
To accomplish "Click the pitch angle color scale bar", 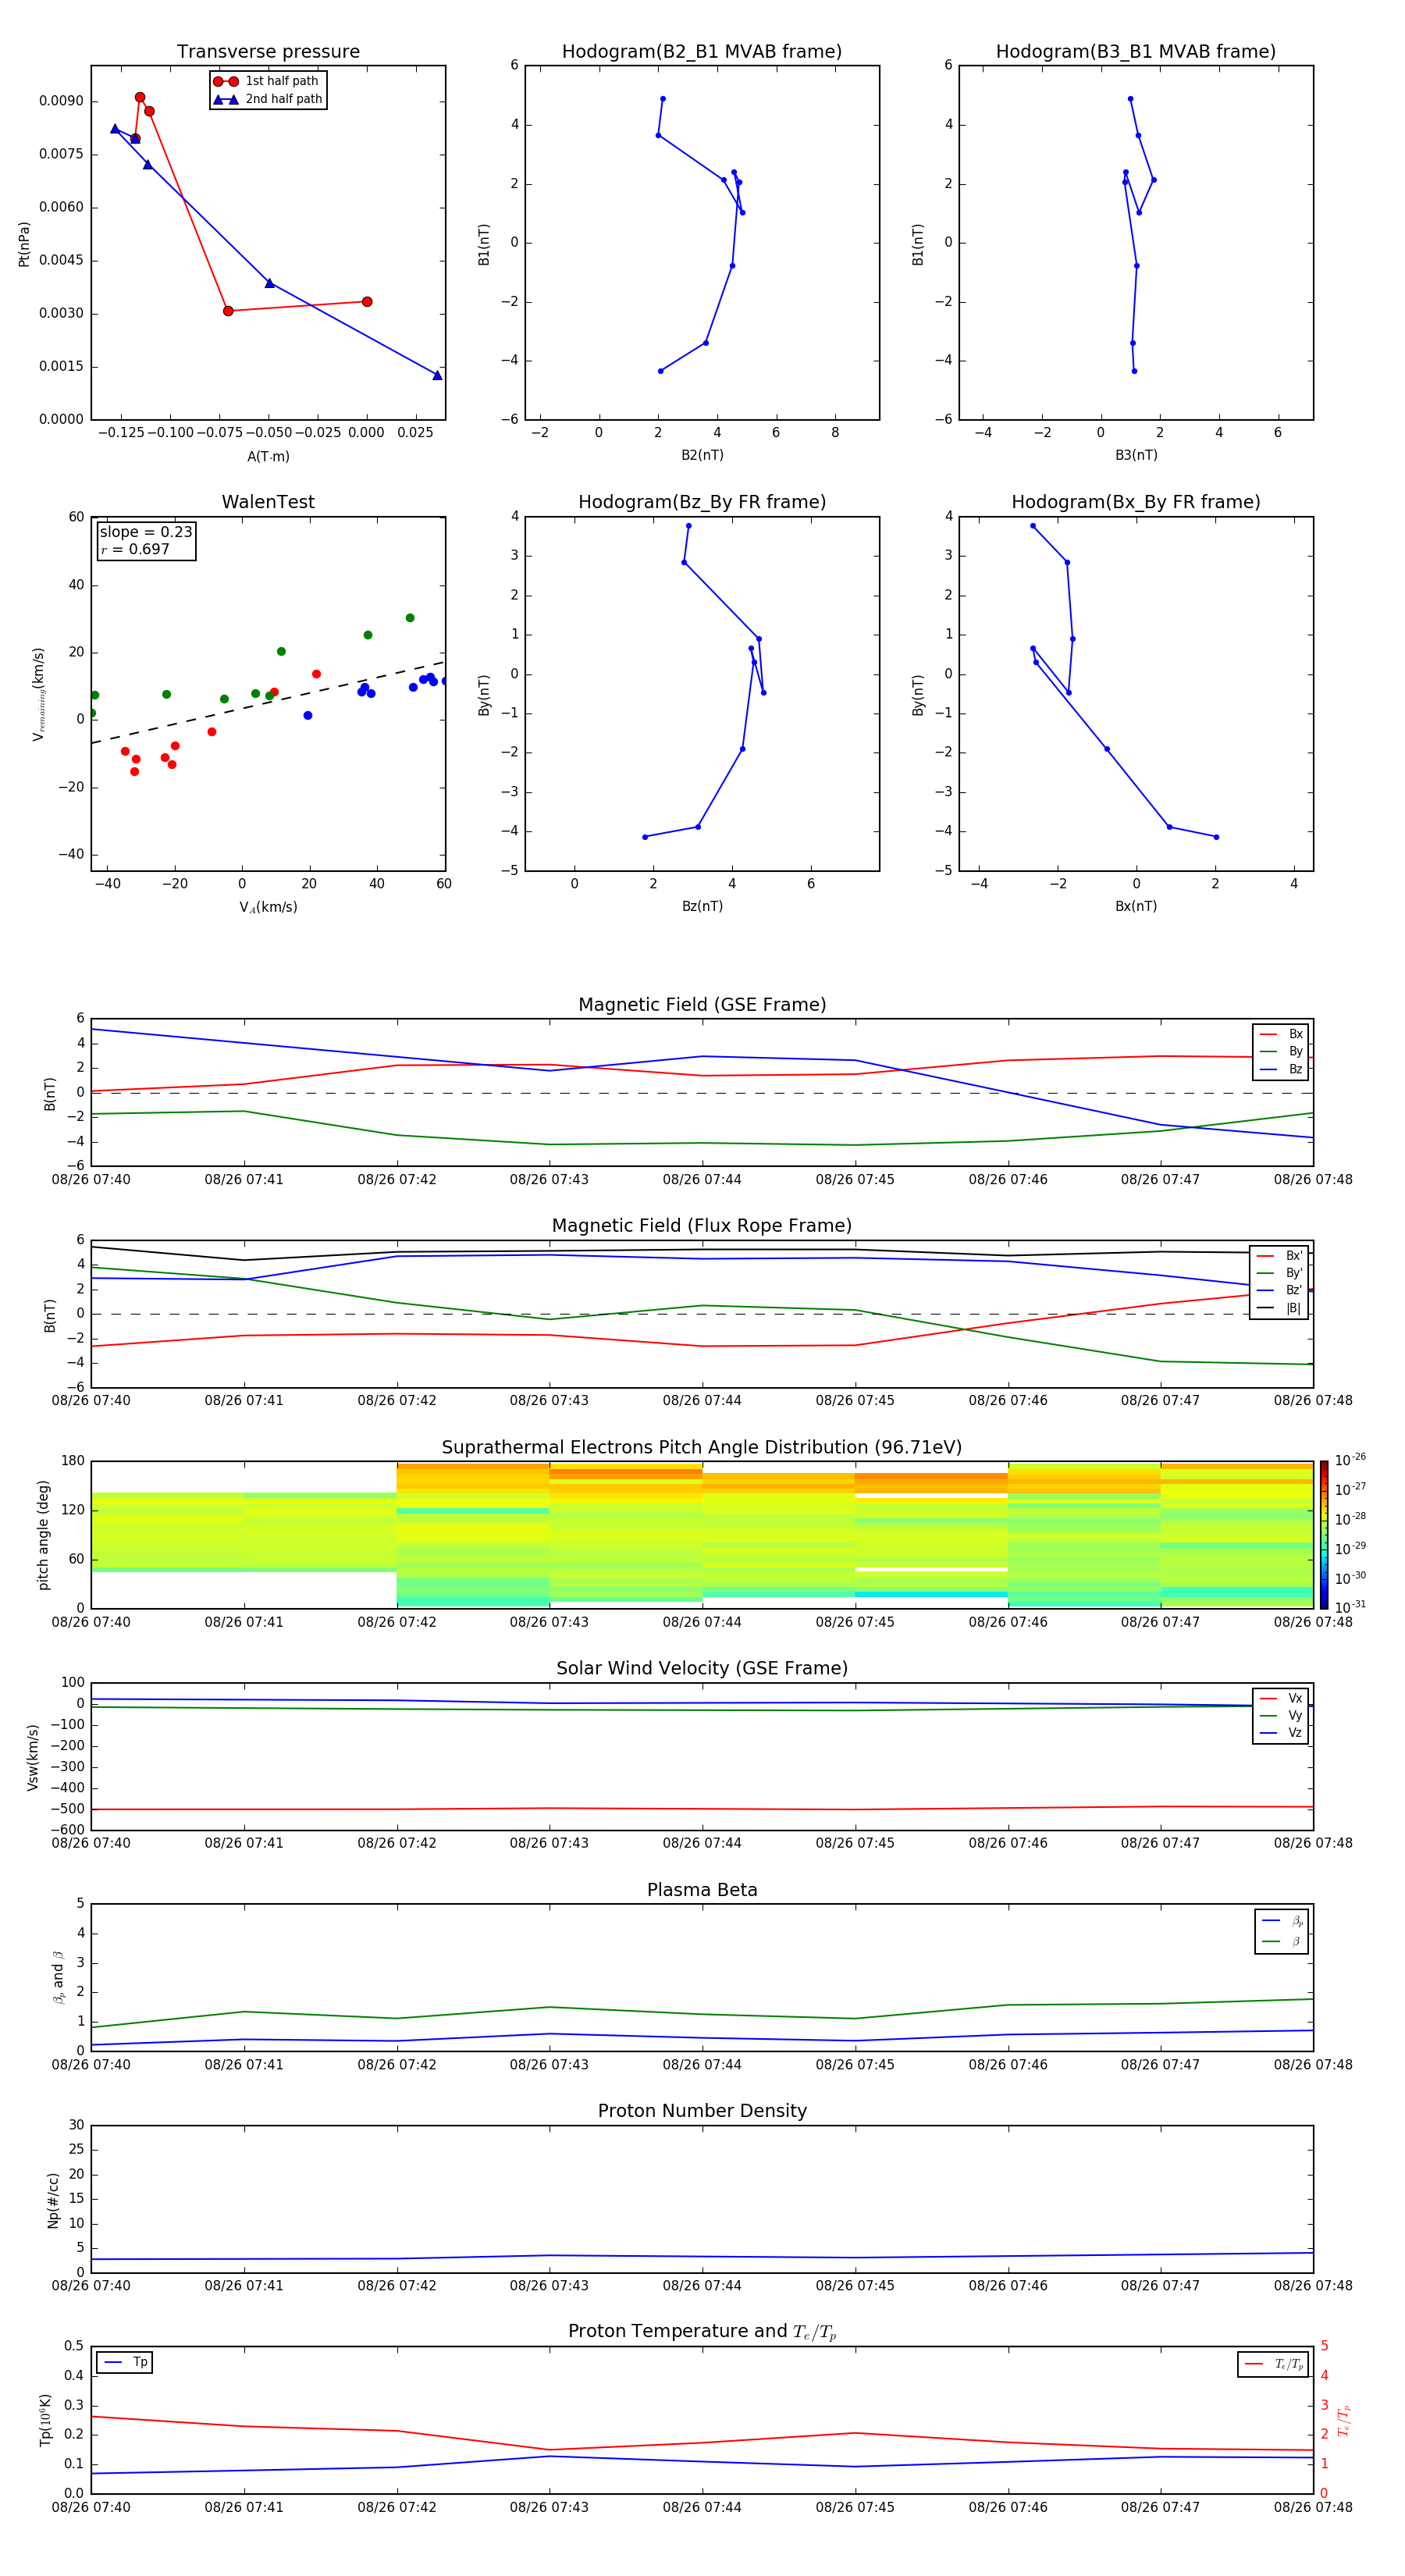I will coord(1324,1534).
